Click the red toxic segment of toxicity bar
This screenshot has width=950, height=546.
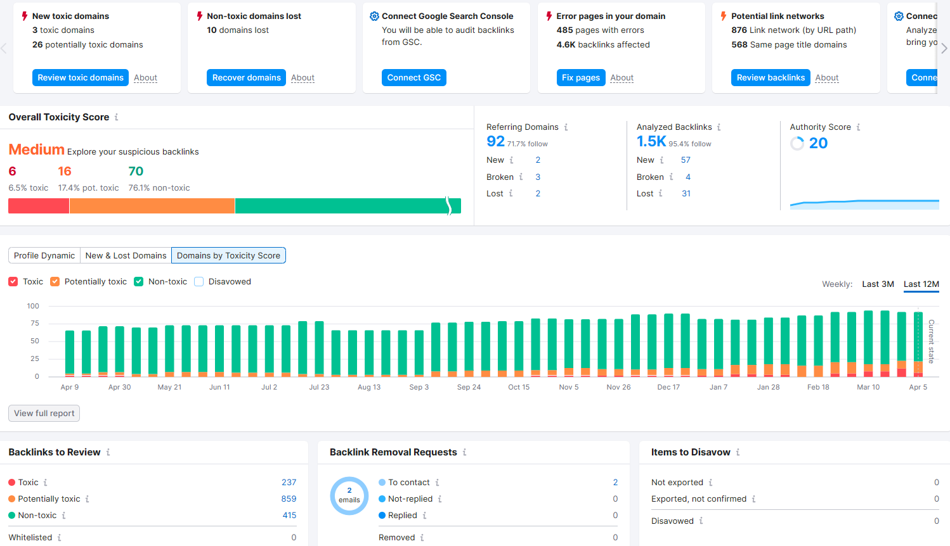point(38,206)
